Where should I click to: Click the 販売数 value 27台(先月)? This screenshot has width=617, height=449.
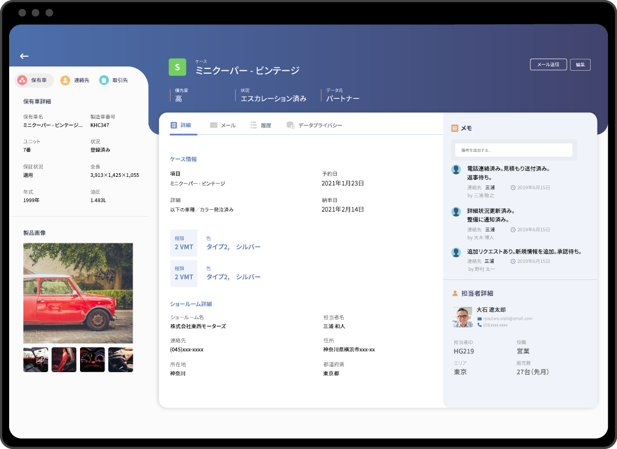(533, 372)
